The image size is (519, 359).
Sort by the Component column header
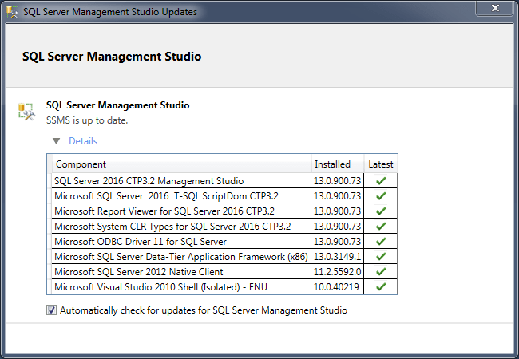coord(181,164)
